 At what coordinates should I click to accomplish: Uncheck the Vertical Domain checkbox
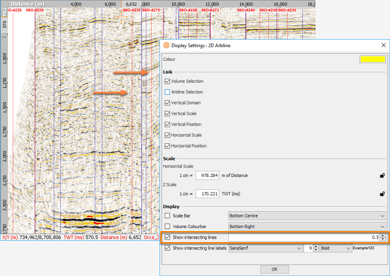click(167, 103)
